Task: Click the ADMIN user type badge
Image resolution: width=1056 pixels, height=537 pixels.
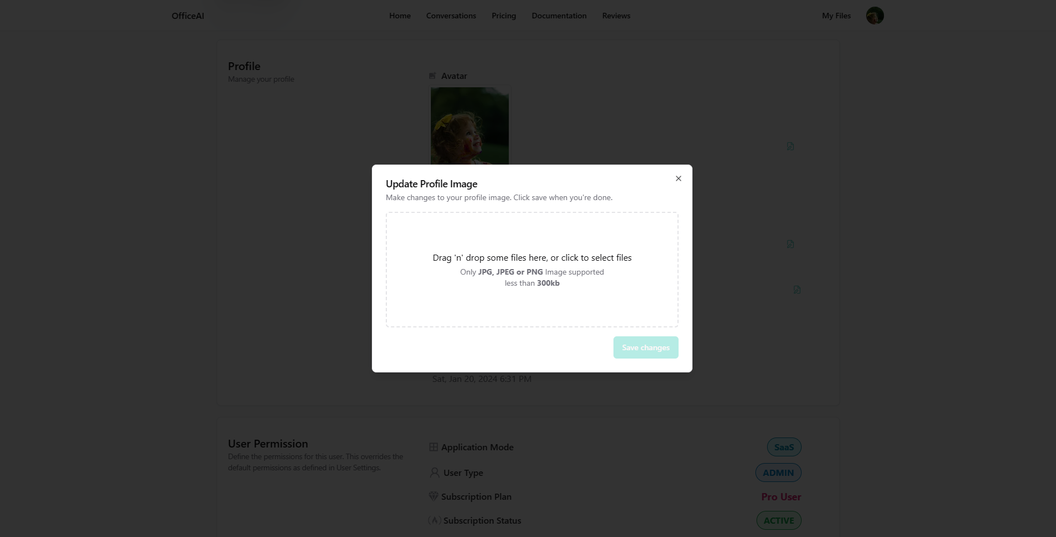Action: pyautogui.click(x=778, y=473)
